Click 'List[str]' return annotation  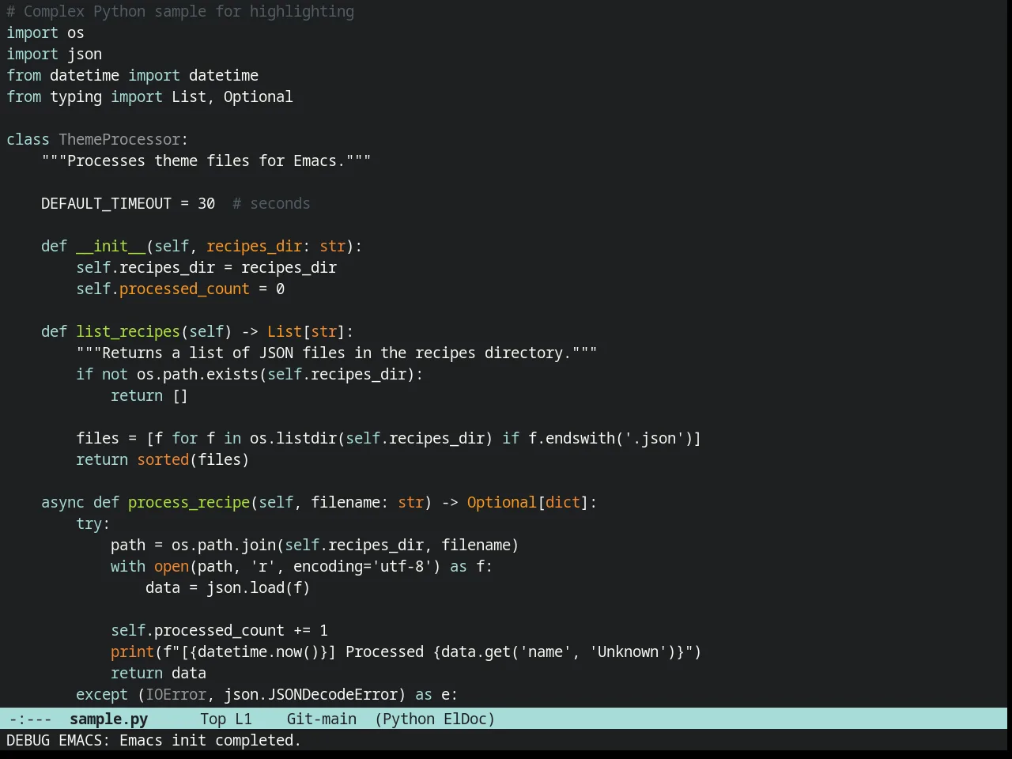[306, 331]
